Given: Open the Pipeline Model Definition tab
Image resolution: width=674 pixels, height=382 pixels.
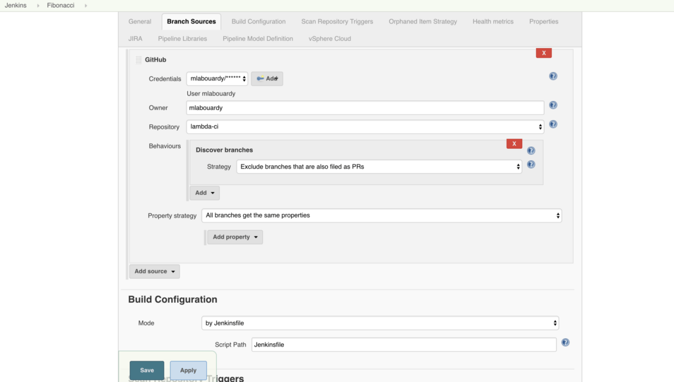Looking at the screenshot, I should (258, 39).
